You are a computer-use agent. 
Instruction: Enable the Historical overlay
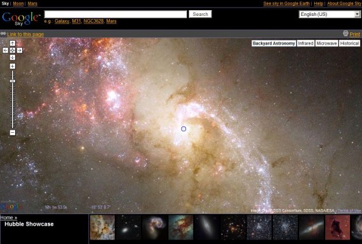pyautogui.click(x=349, y=43)
